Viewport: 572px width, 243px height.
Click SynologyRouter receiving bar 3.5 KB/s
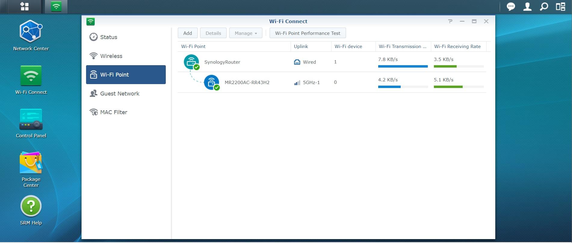[x=459, y=66]
